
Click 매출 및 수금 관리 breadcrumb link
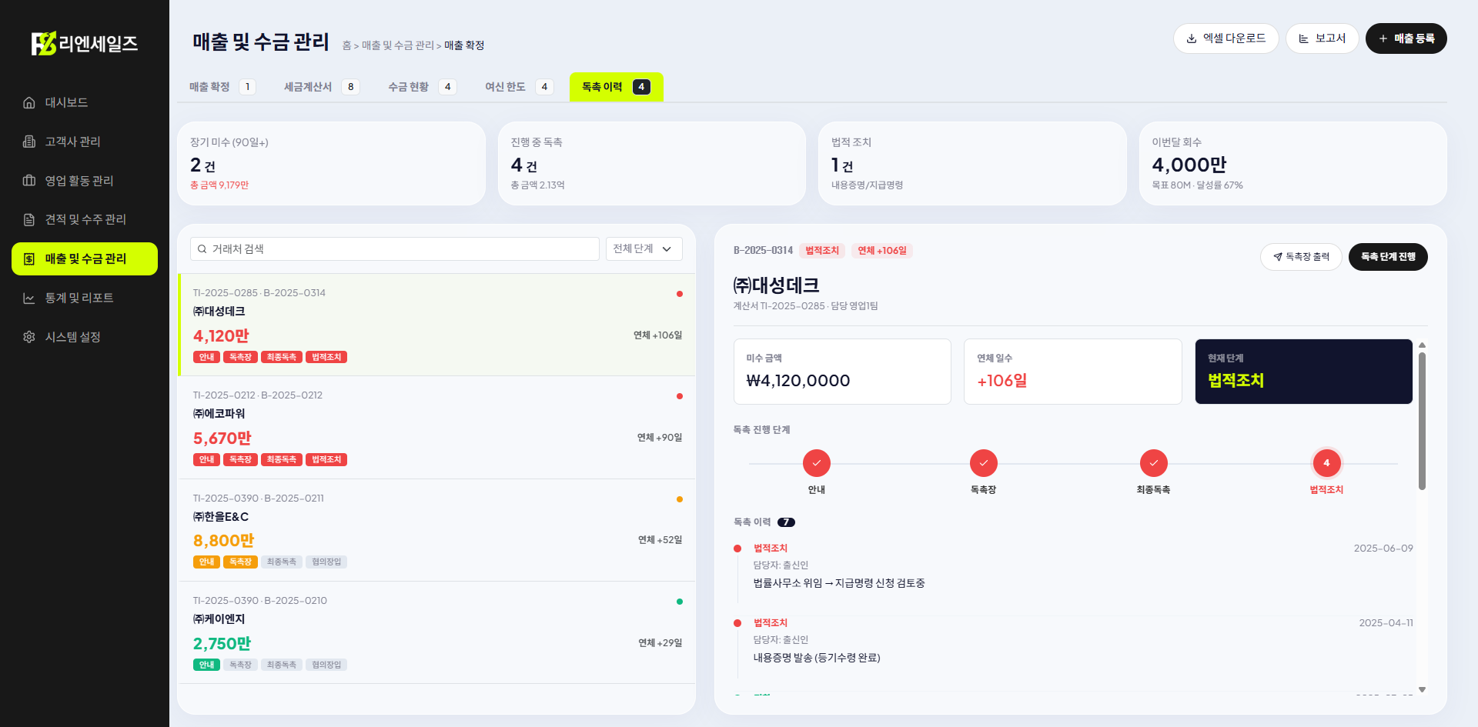398,45
